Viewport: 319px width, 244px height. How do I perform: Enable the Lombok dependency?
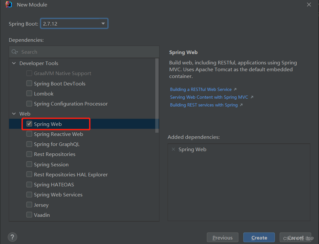(x=29, y=94)
